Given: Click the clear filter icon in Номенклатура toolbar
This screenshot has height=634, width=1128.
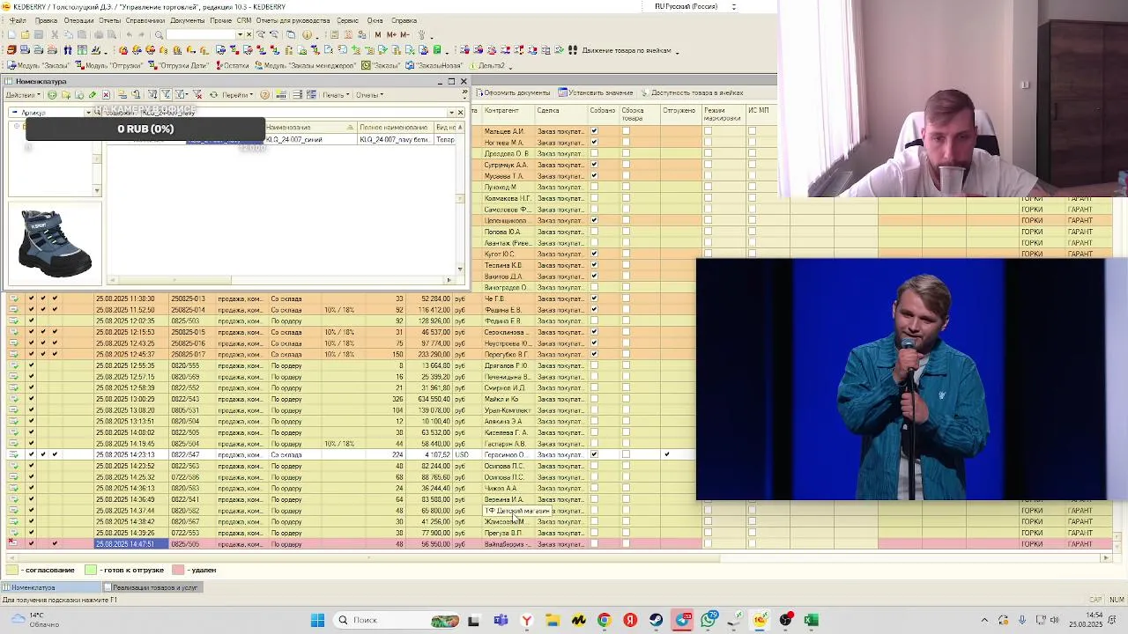Looking at the screenshot, I should click(197, 94).
